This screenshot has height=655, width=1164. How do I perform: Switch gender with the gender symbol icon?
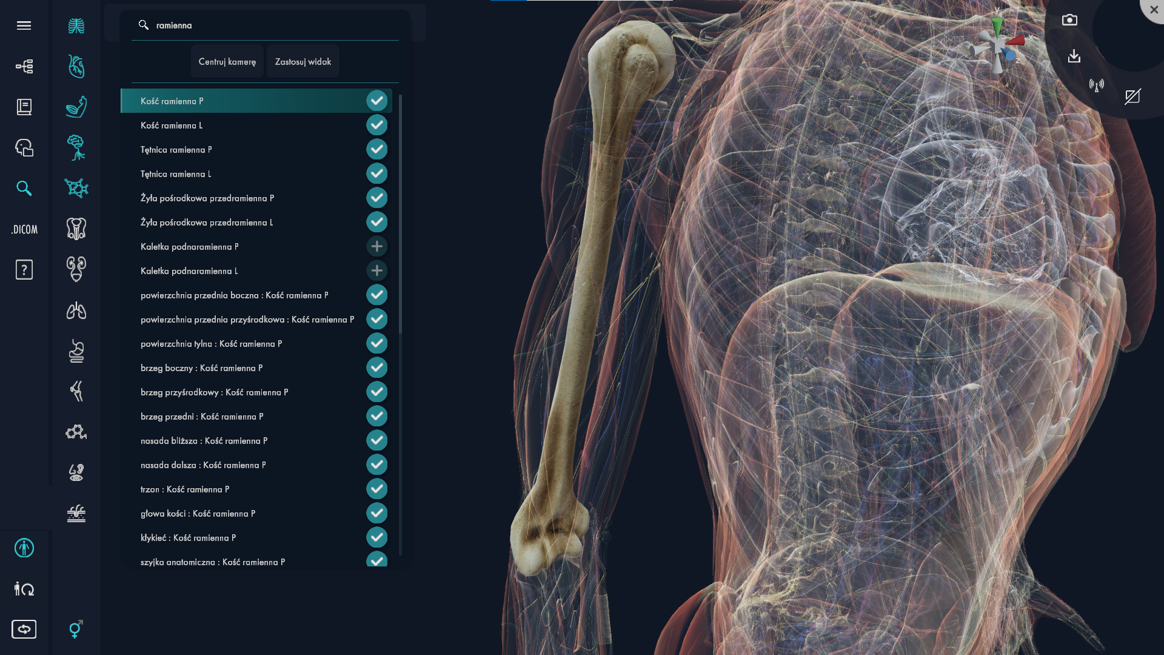click(76, 629)
